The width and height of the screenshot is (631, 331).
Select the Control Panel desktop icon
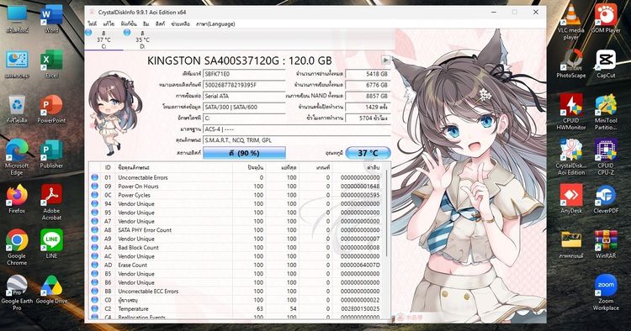tap(17, 65)
